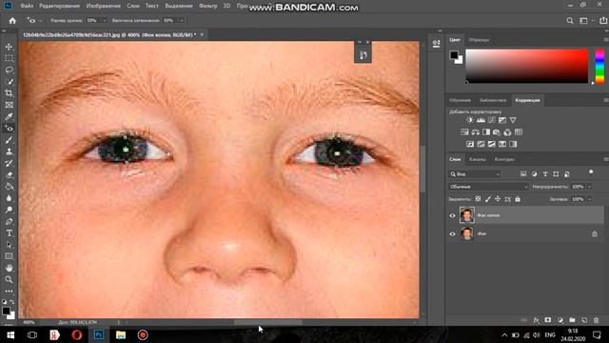
Task: Switch to the 'Образцы' tab
Action: coord(479,40)
